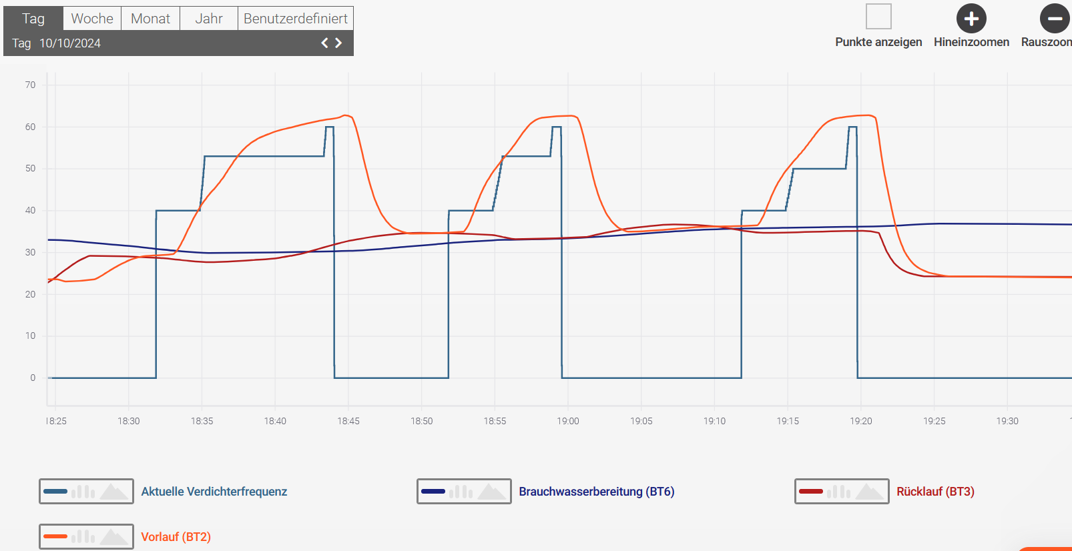The image size is (1072, 551).
Task: Switch to the Woche tab
Action: tap(92, 19)
